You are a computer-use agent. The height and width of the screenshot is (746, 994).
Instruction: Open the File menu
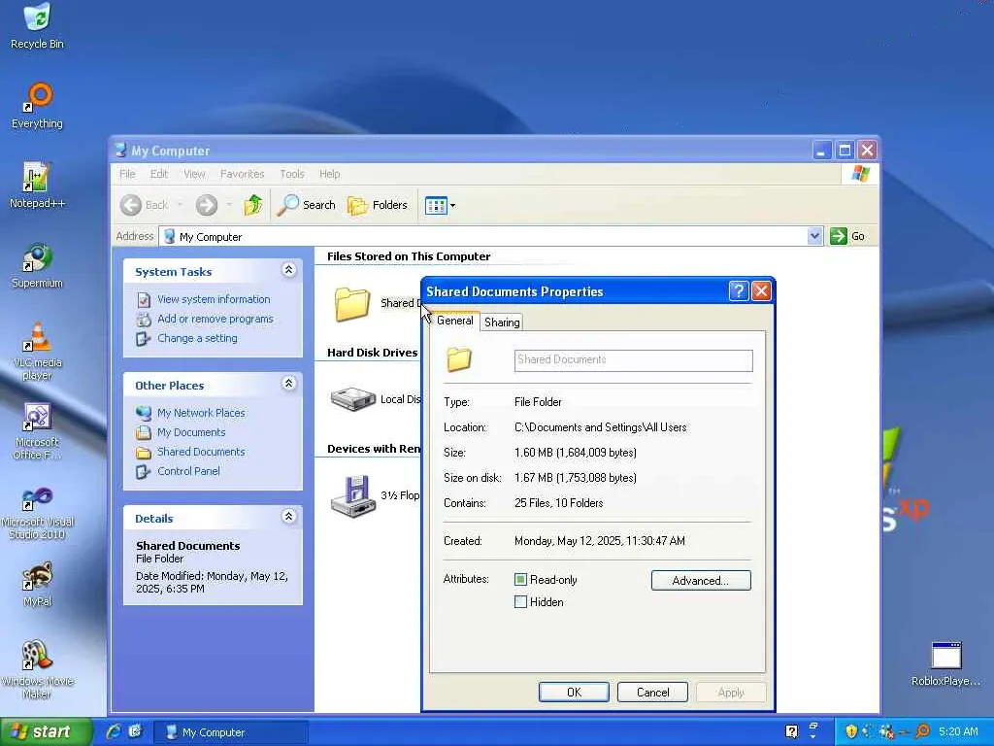[x=127, y=174]
